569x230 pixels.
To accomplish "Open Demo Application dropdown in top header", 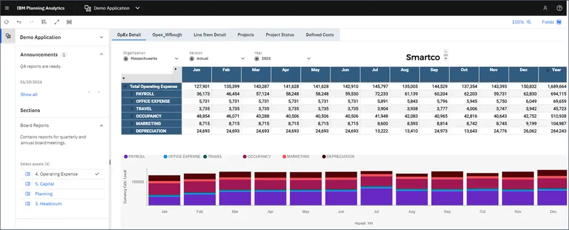I will pyautogui.click(x=138, y=8).
